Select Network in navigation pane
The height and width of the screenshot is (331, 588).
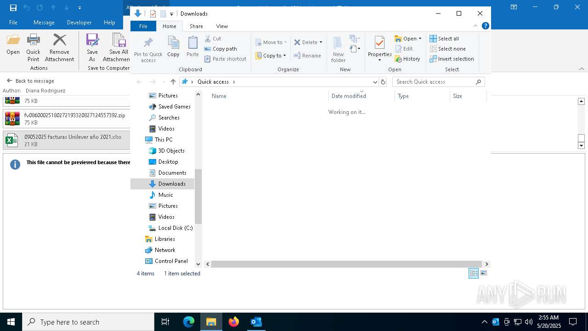(x=160, y=250)
